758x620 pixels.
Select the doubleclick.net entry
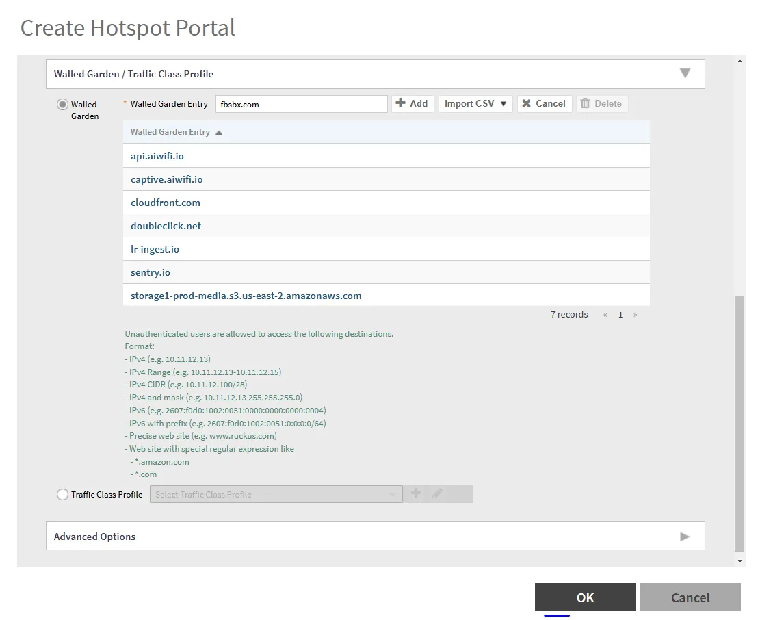click(x=387, y=225)
